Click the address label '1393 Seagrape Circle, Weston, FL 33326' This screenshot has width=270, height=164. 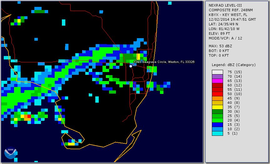click(164, 62)
